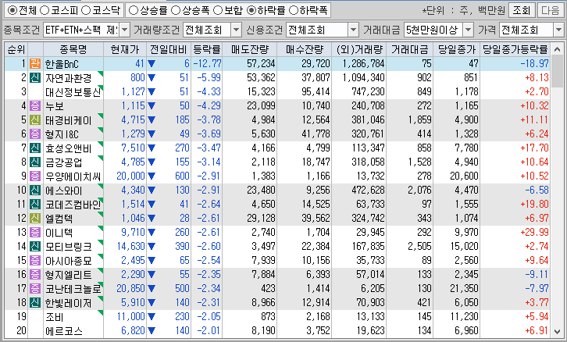Image resolution: width=567 pixels, height=342 pixels.
Task: Click the 신 badge next to 모티브링크
Action: point(35,246)
